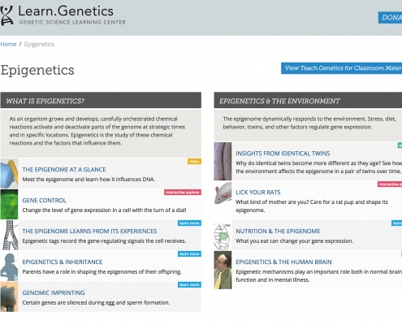This screenshot has height=325, width=402.
Task: Click the identical twins thumbnail image
Action: (223, 162)
